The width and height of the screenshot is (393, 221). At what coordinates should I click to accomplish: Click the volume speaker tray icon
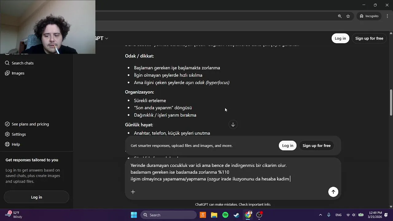[x=354, y=215]
